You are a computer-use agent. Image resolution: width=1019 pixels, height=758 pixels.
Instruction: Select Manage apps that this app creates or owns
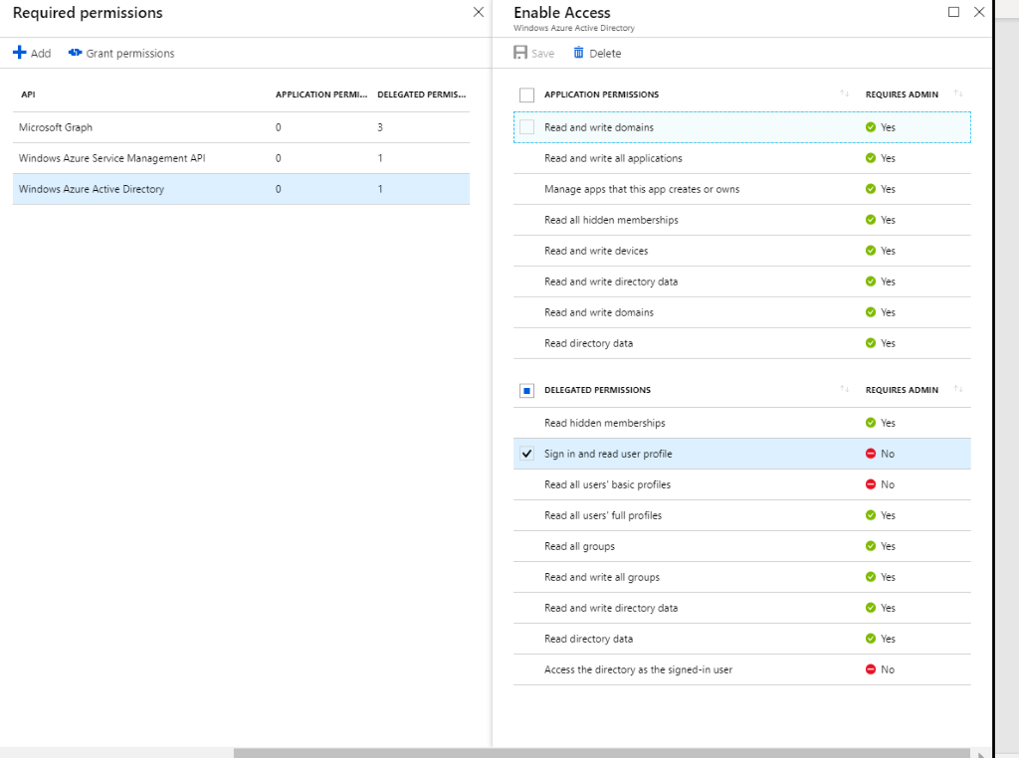[742, 189]
